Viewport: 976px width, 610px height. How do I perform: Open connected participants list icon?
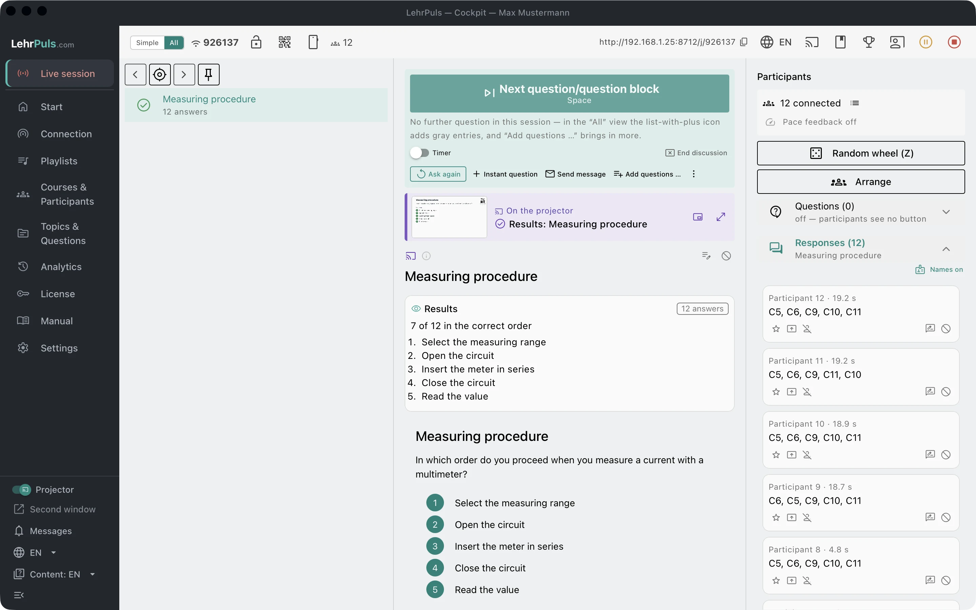click(x=855, y=103)
